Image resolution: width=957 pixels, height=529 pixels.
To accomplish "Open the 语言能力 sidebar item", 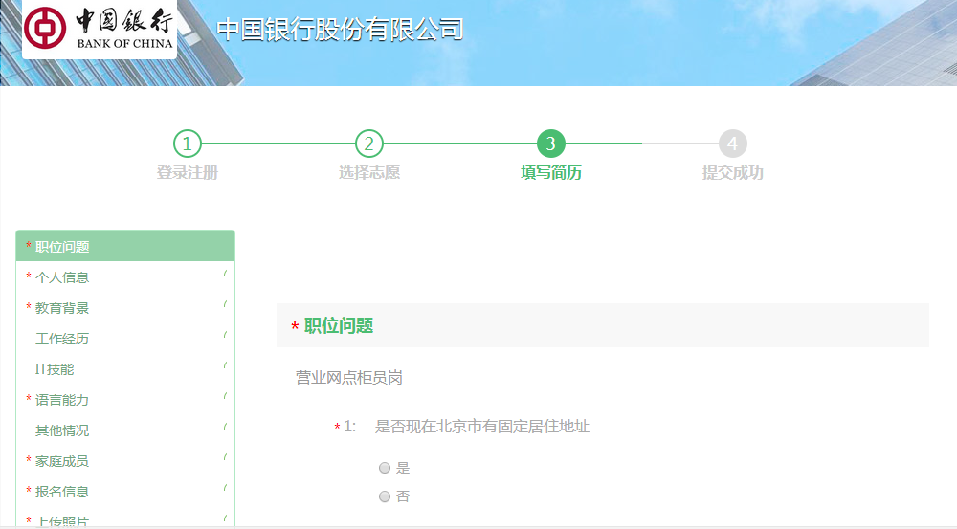I will pyautogui.click(x=62, y=400).
